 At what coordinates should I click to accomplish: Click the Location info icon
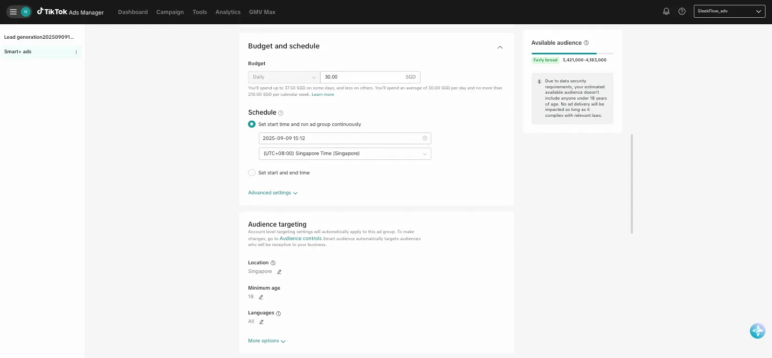[273, 263]
